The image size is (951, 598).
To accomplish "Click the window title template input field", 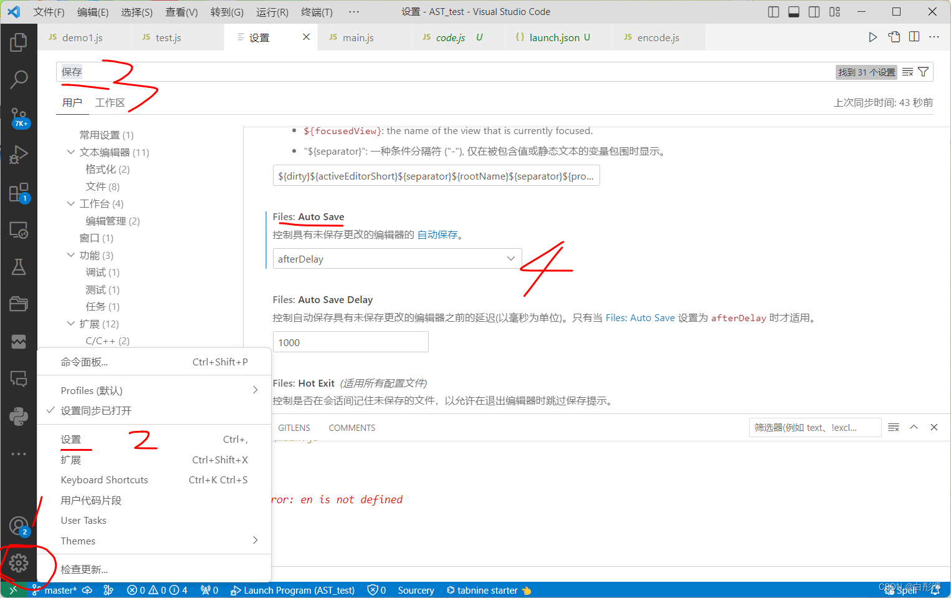I will tap(436, 176).
